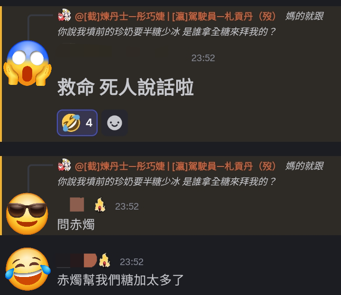Click the shocked face emoji avatar
This screenshot has width=341, height=295.
(27, 63)
